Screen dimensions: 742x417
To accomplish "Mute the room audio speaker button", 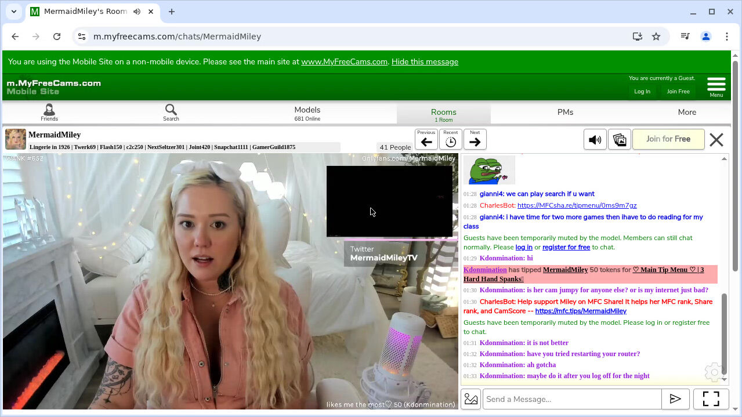I will (595, 140).
